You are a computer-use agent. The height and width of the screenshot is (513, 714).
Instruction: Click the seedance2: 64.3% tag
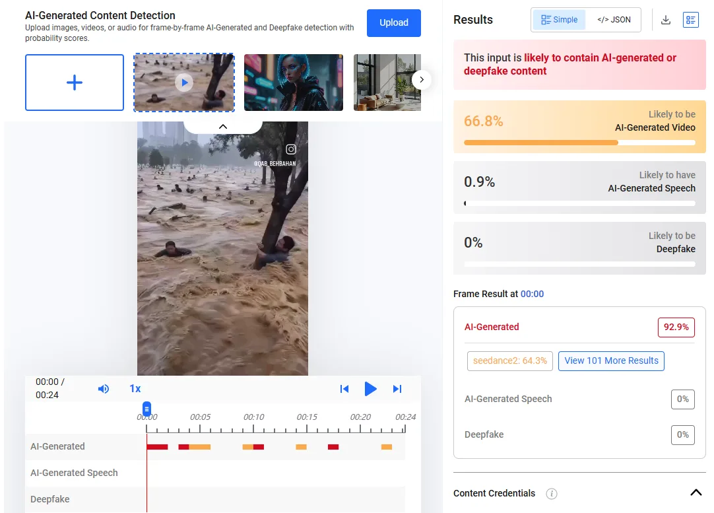510,361
